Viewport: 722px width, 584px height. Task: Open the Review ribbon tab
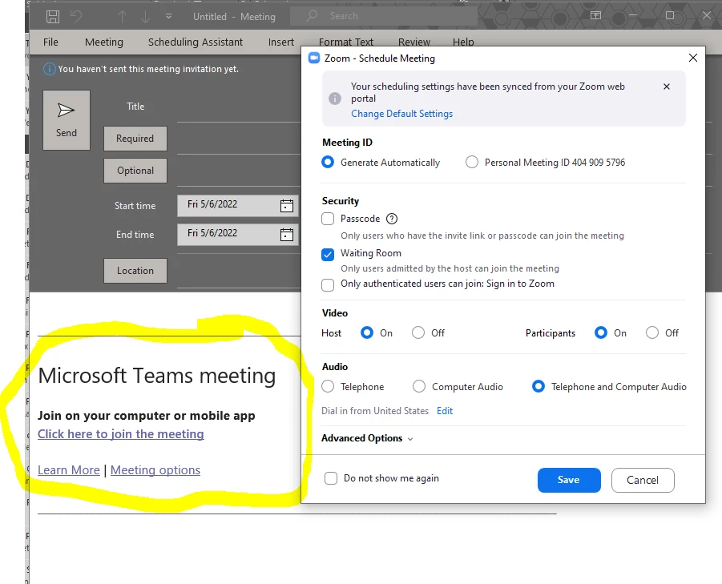point(414,42)
